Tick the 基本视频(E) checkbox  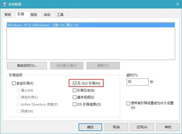(75, 97)
